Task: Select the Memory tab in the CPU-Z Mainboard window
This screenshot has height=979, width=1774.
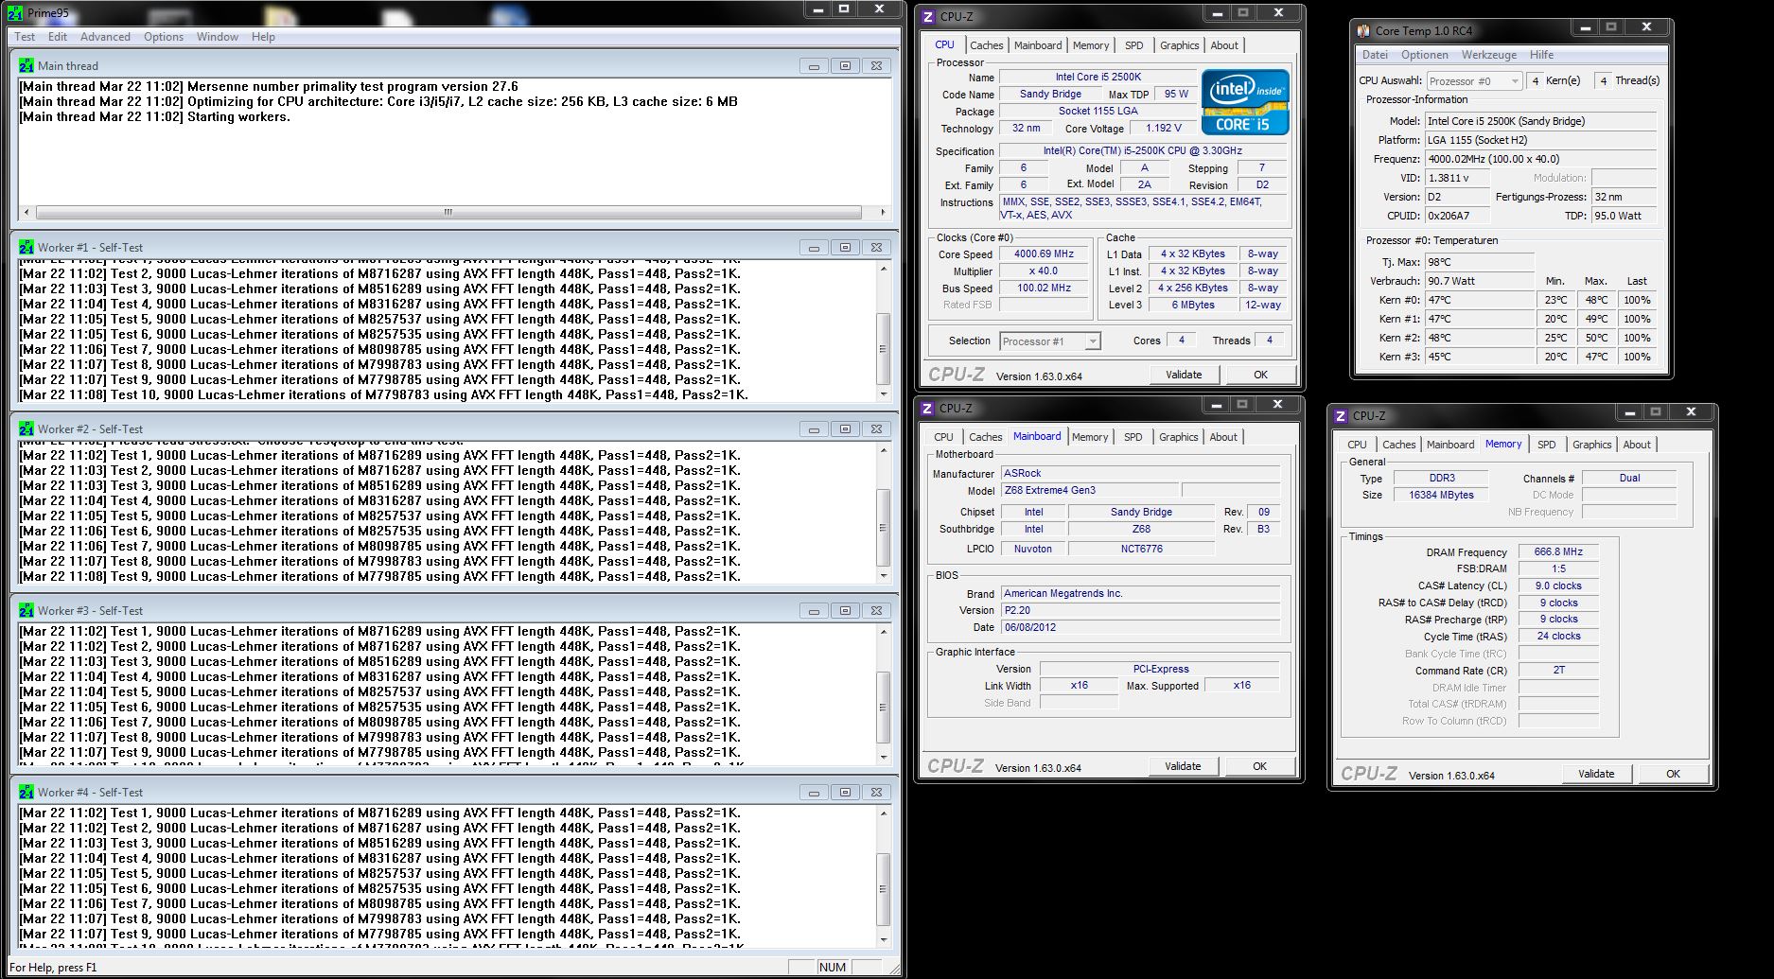Action: point(1090,437)
